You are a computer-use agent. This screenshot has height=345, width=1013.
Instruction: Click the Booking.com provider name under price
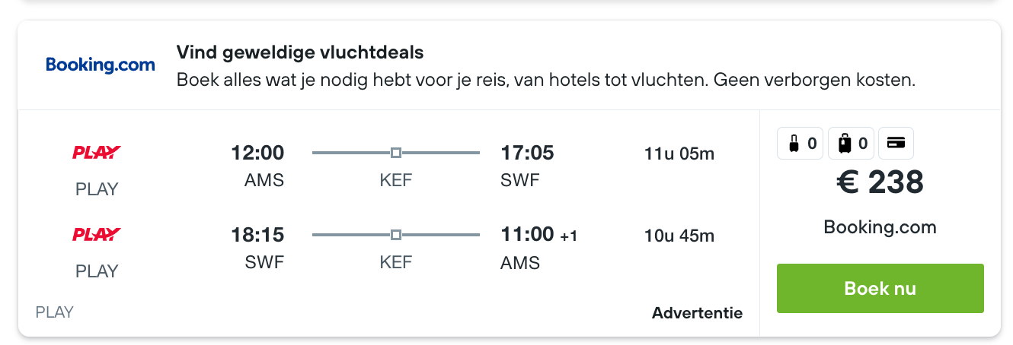[x=880, y=226]
